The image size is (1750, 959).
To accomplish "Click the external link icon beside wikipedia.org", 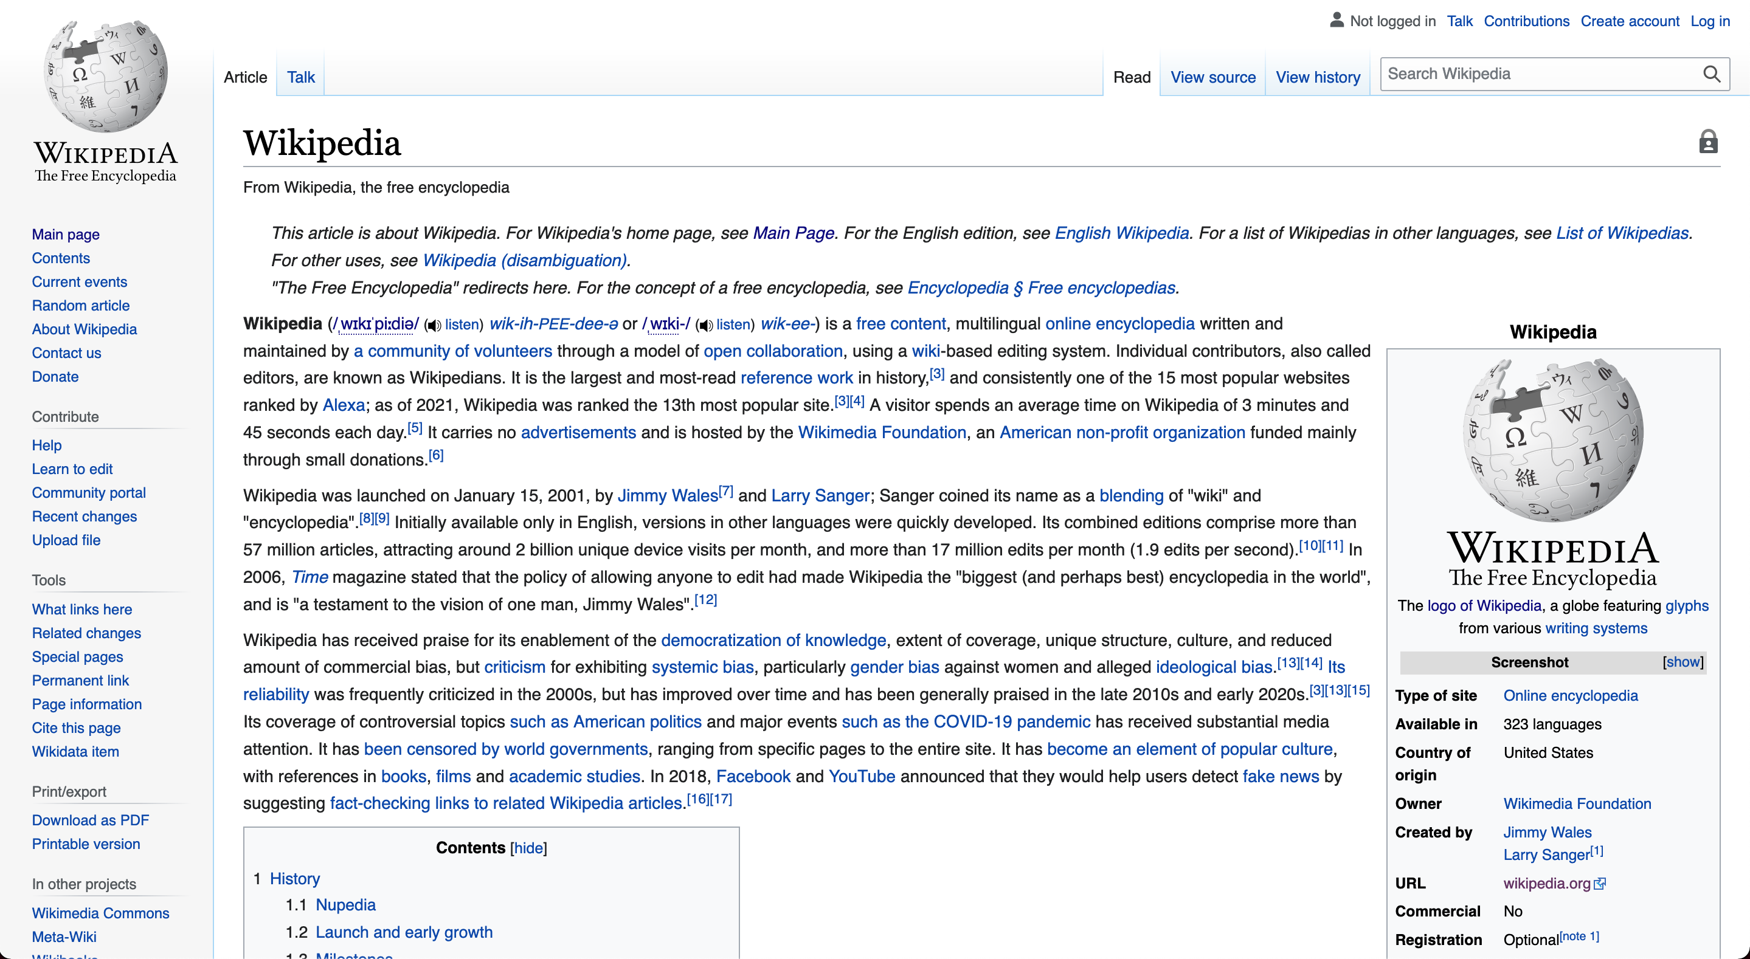I will (1600, 884).
